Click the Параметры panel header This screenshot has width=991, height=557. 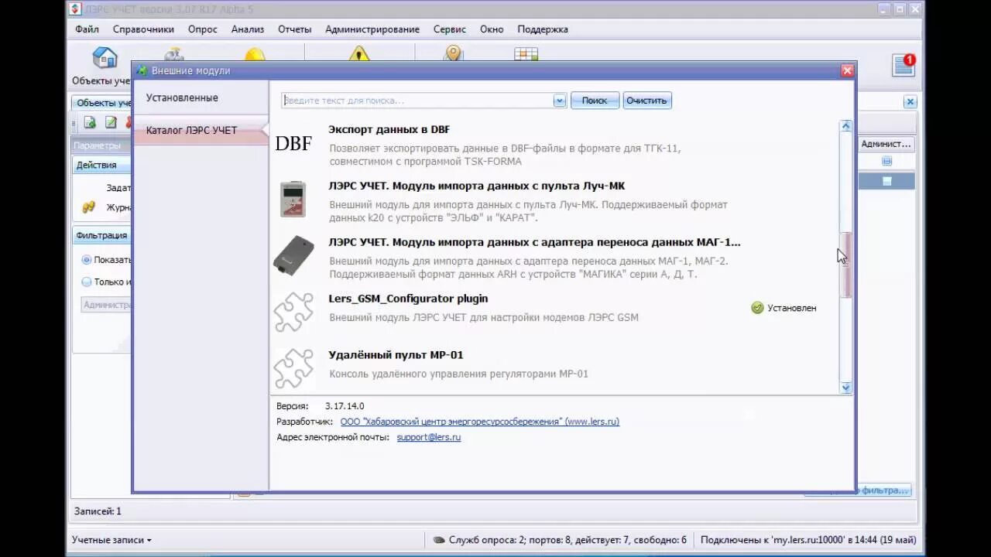click(101, 145)
